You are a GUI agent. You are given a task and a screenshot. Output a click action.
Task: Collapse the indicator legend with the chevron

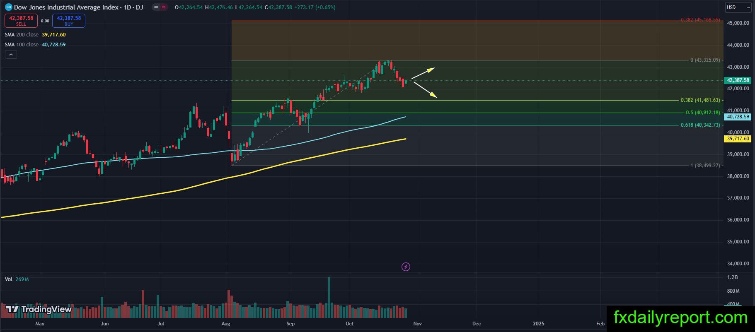[11, 54]
